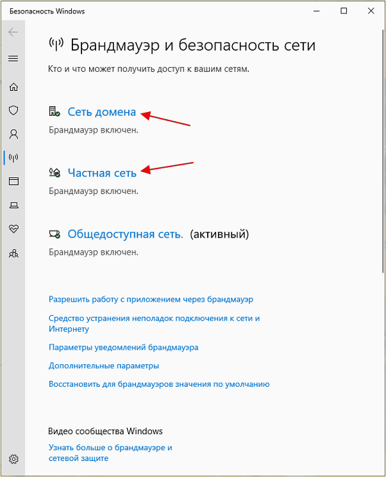Click "Брандмауэр включен." under Сеть домена
This screenshot has width=386, height=477.
(94, 130)
